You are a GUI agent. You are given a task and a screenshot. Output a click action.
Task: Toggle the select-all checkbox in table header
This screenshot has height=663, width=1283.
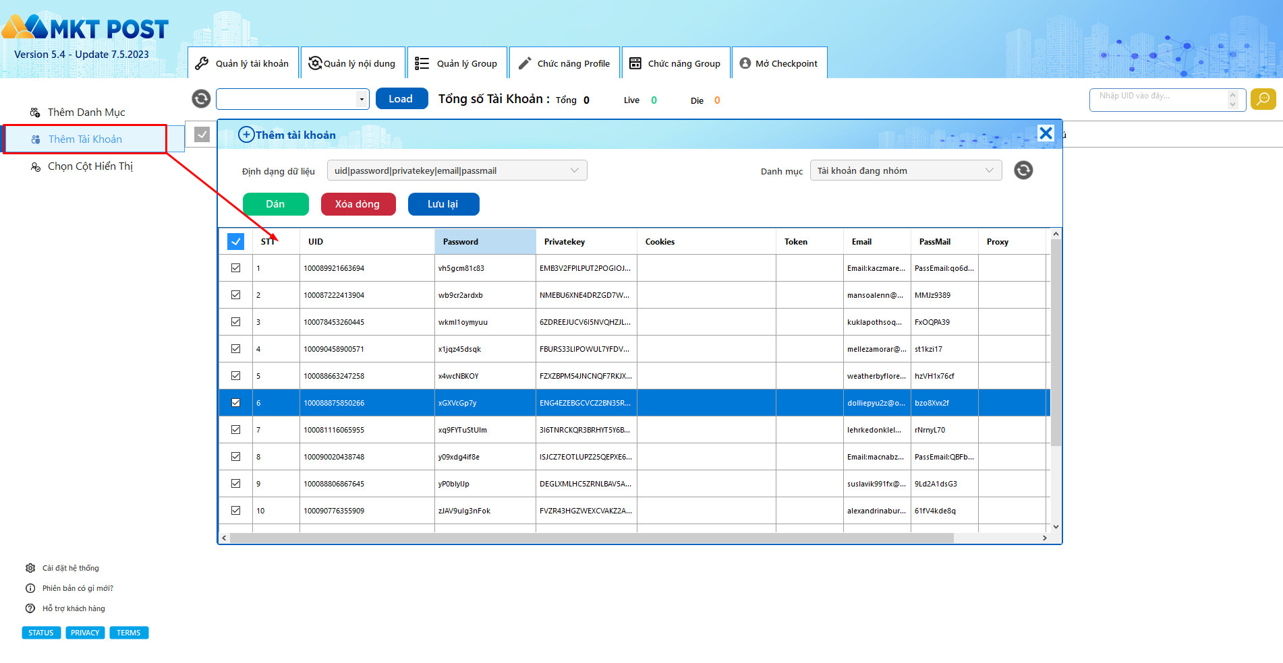[x=235, y=241]
